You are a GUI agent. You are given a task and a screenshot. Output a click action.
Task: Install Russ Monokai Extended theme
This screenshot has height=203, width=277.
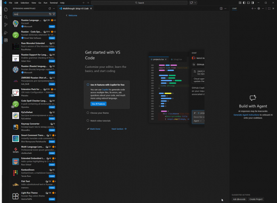pyautogui.click(x=52, y=50)
